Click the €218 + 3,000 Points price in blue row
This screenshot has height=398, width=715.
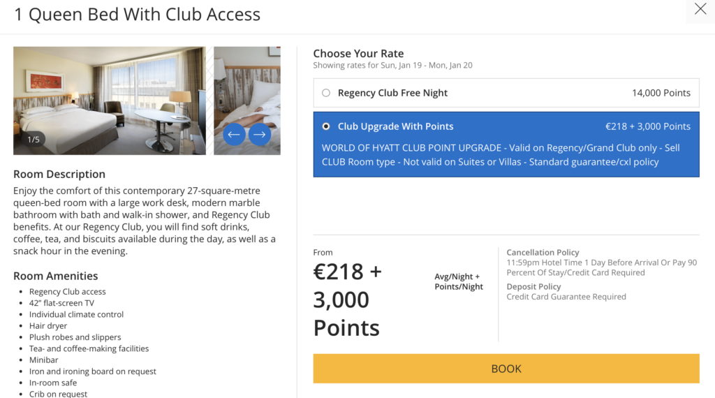[647, 126]
